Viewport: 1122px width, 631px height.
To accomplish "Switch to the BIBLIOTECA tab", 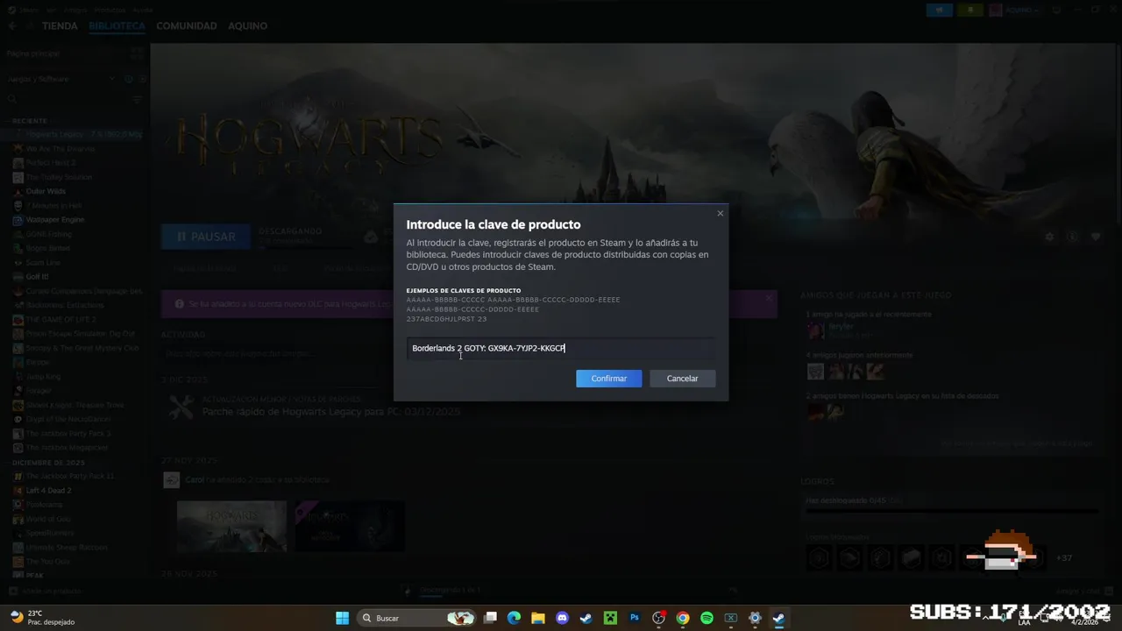I will coord(117,26).
